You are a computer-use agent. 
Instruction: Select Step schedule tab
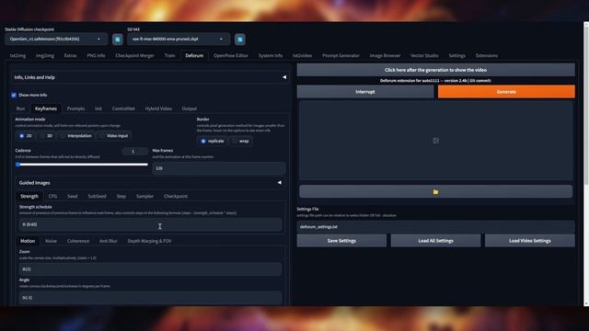121,196
